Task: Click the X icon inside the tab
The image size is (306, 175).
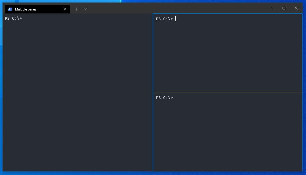Action: pos(65,9)
